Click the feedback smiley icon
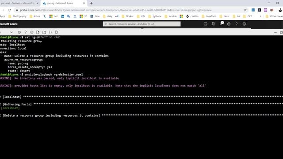The width and height of the screenshot is (283, 159). (244, 24)
